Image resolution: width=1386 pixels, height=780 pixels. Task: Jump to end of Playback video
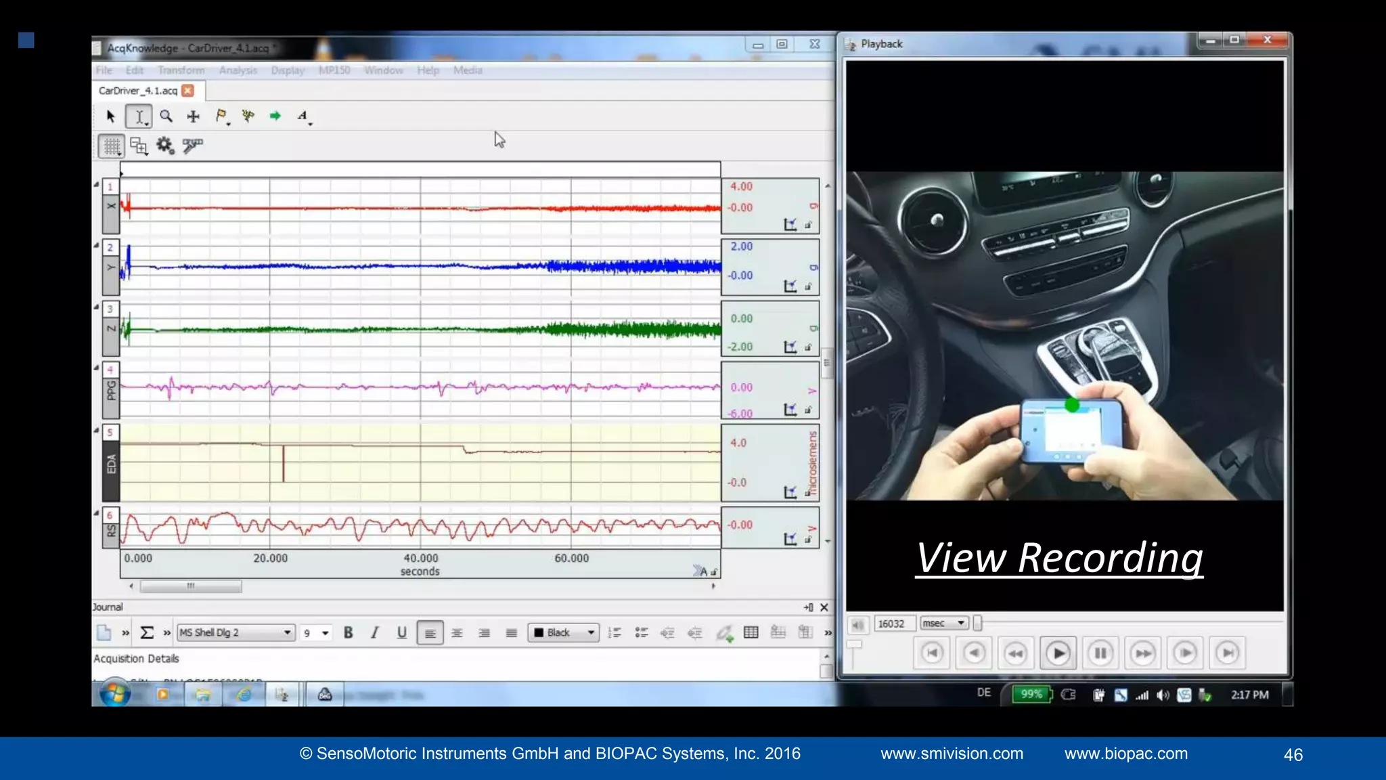(1228, 653)
